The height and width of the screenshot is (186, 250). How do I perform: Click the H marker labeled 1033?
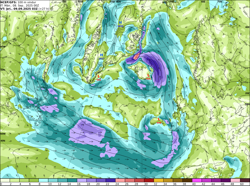pos(120,22)
